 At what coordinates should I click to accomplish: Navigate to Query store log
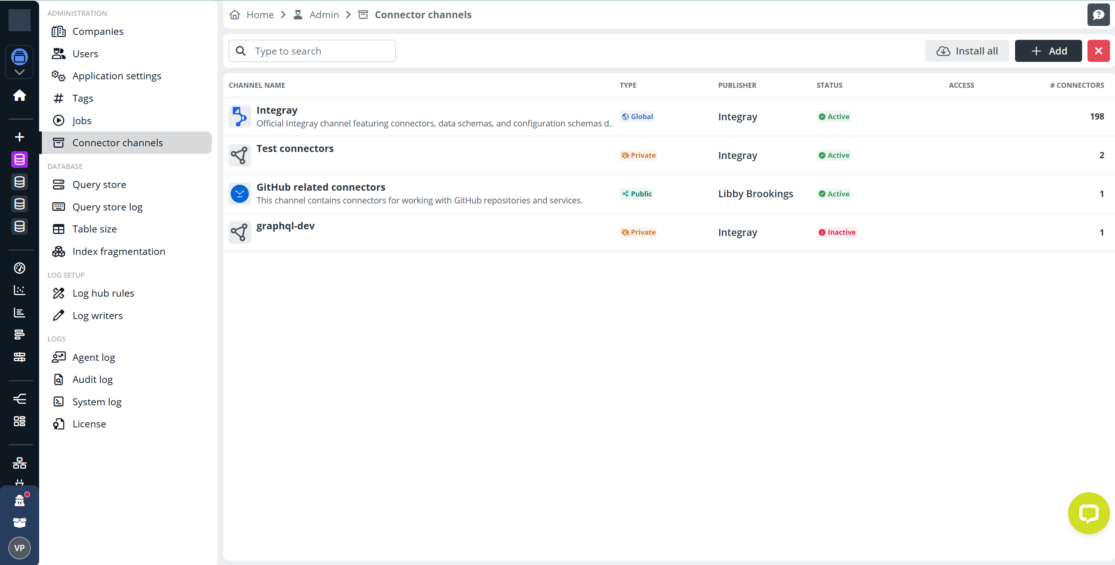pos(107,207)
